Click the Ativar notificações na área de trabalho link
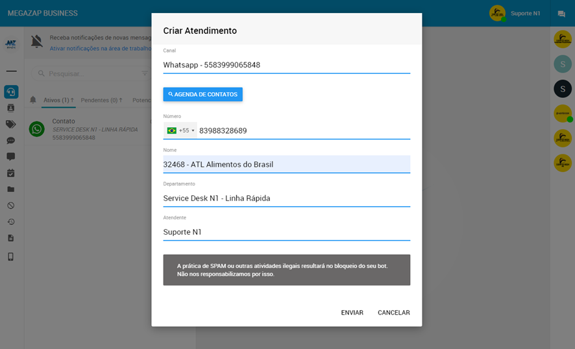 [101, 49]
